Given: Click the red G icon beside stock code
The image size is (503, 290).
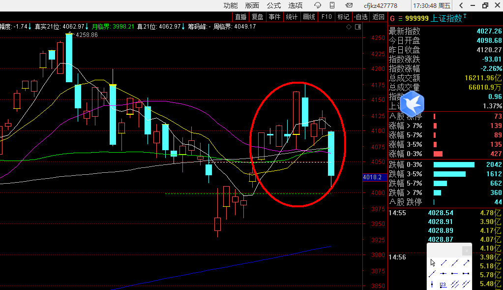Looking at the screenshot, I should [392, 19].
